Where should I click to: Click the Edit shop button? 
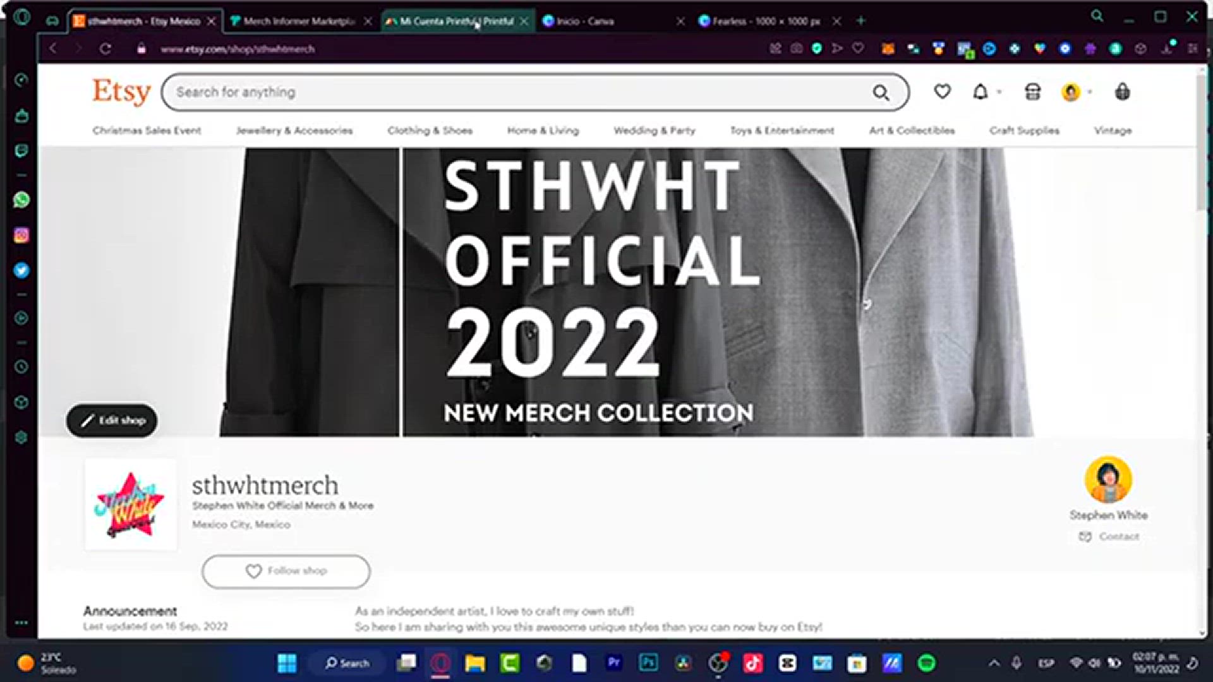point(112,421)
